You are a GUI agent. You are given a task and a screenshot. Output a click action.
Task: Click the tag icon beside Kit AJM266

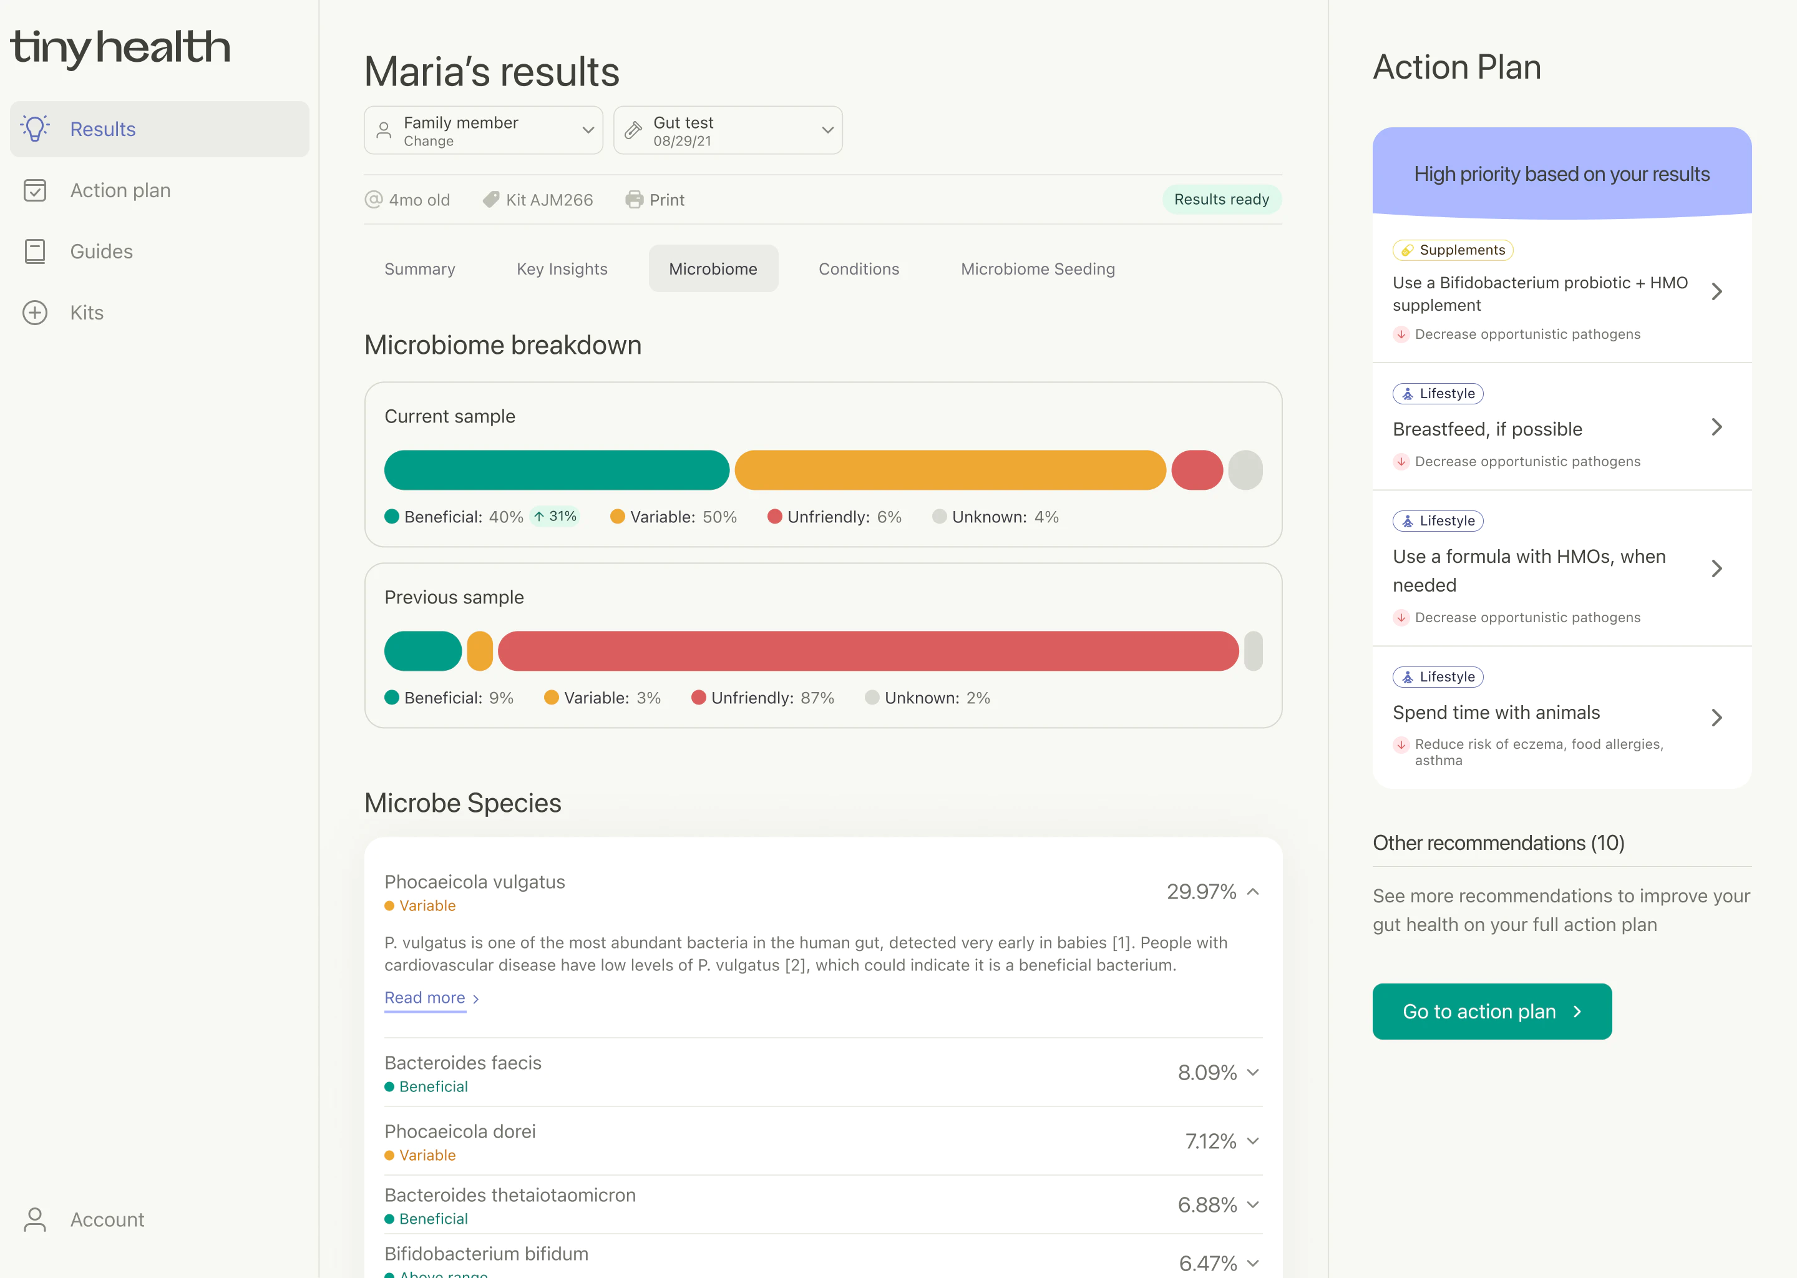coord(491,200)
